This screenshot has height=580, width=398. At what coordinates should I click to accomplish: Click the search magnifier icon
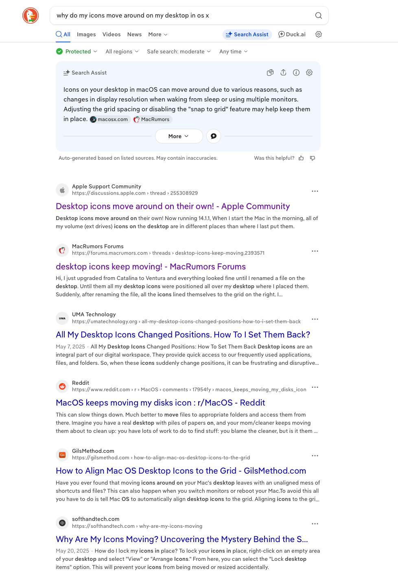(x=319, y=15)
